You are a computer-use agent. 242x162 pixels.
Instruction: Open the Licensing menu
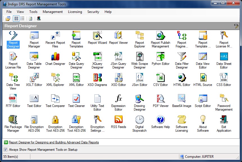pyautogui.click(x=75, y=12)
